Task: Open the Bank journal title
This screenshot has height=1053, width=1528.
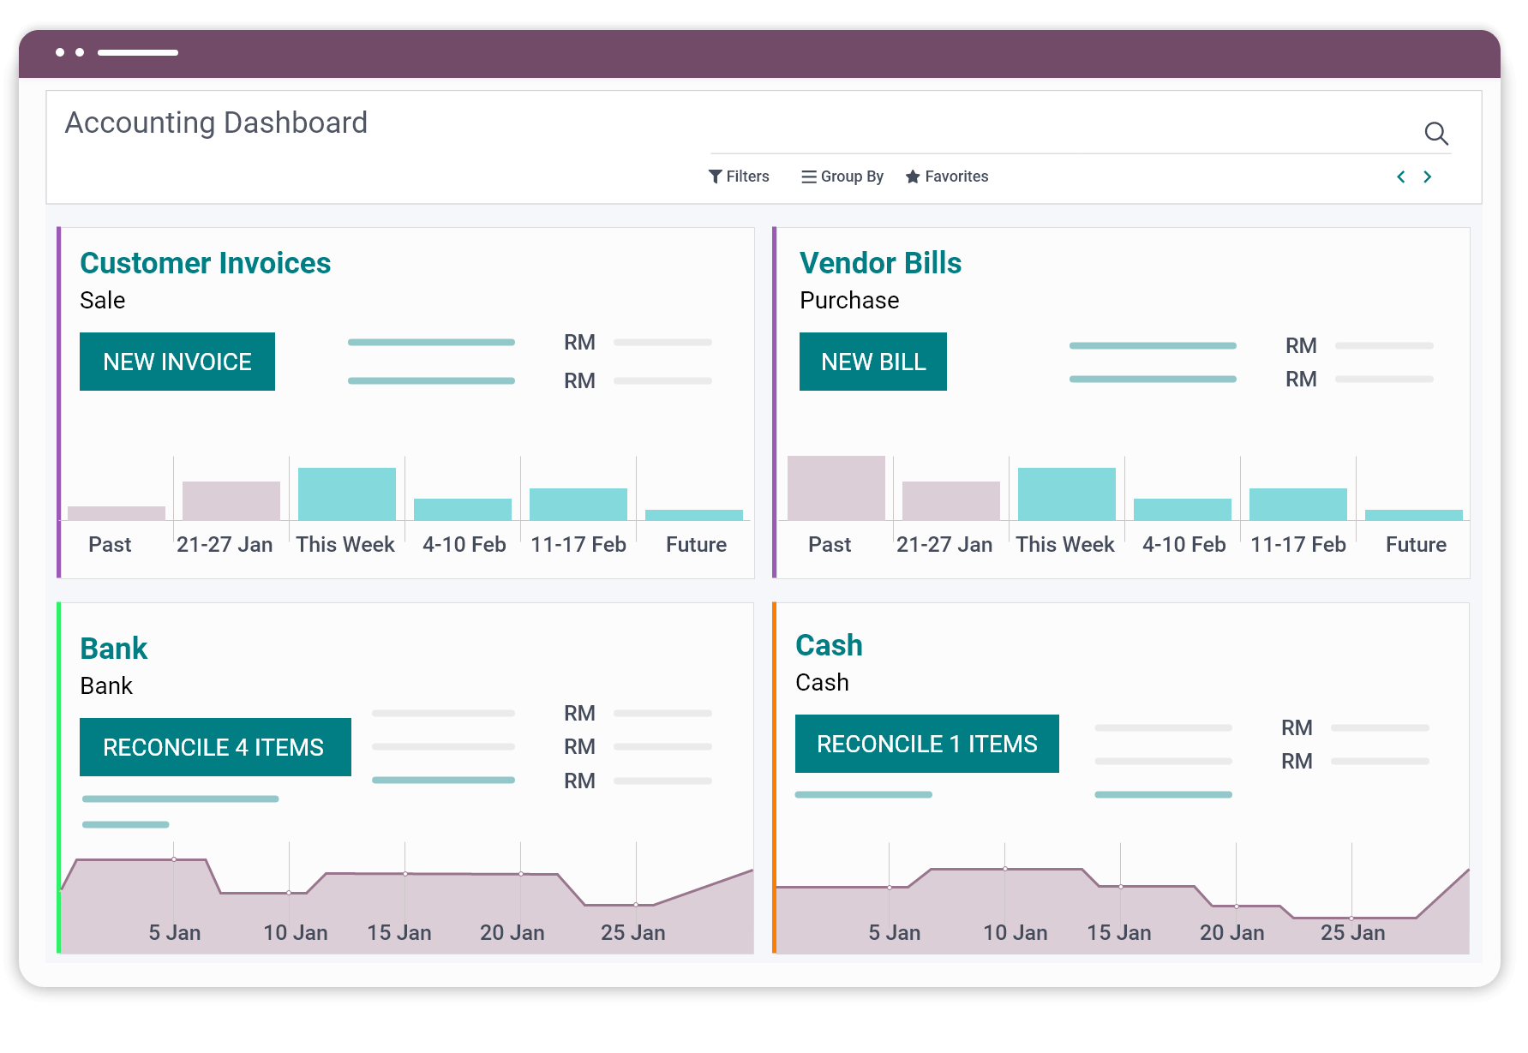Action: click(x=113, y=649)
